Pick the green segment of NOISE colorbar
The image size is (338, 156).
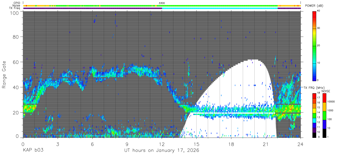click(x=324, y=116)
